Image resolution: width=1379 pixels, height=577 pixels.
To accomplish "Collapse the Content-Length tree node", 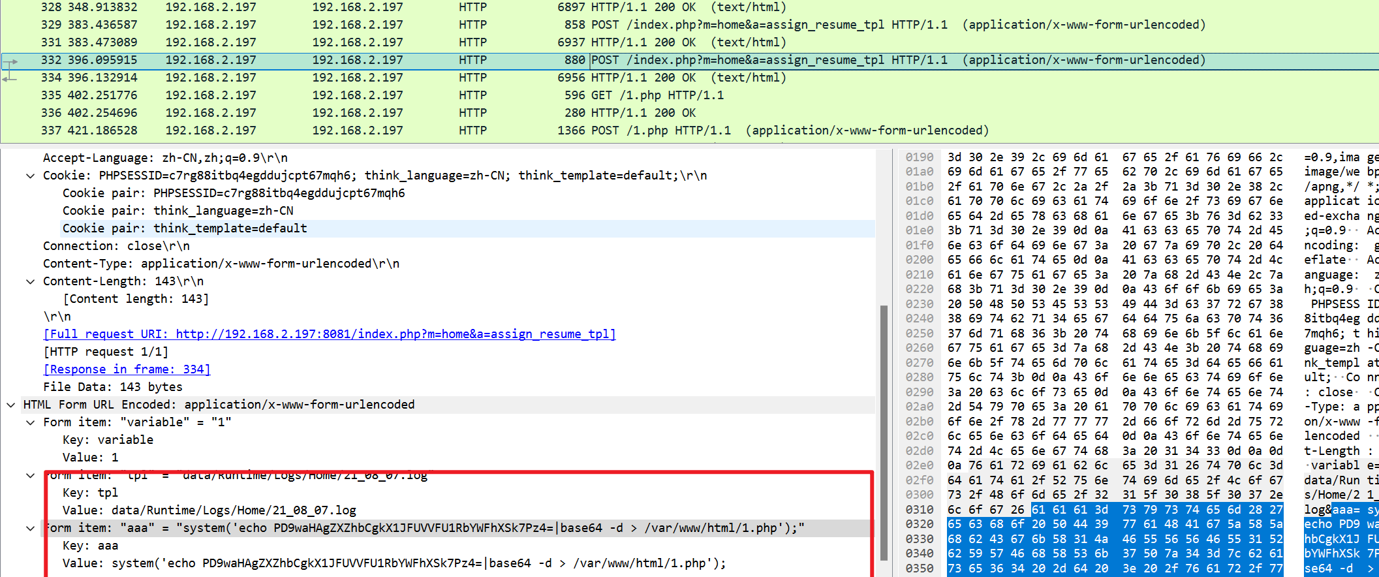I will tap(30, 281).
